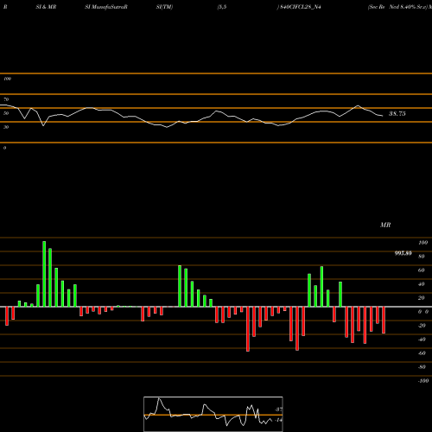Click the MR axis label -100
The height and width of the screenshot is (432, 432).
(x=422, y=381)
